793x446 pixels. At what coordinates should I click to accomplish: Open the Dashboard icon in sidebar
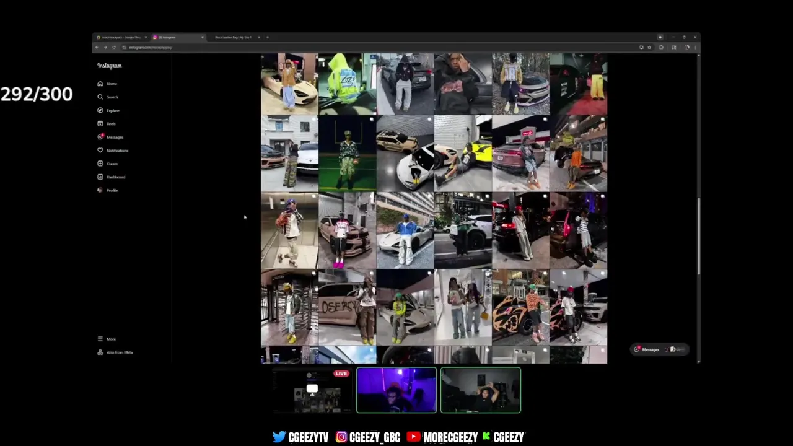pyautogui.click(x=100, y=177)
